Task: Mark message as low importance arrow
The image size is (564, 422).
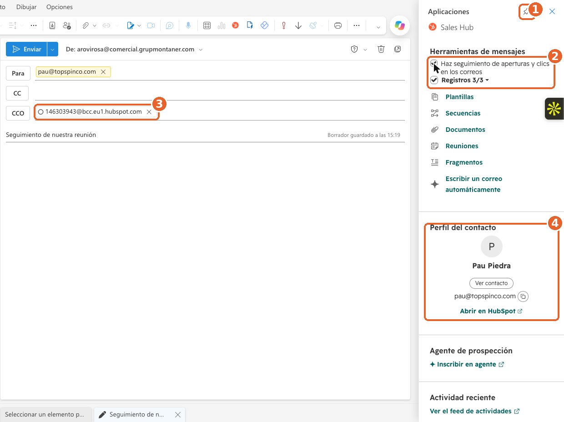Action: [x=298, y=25]
